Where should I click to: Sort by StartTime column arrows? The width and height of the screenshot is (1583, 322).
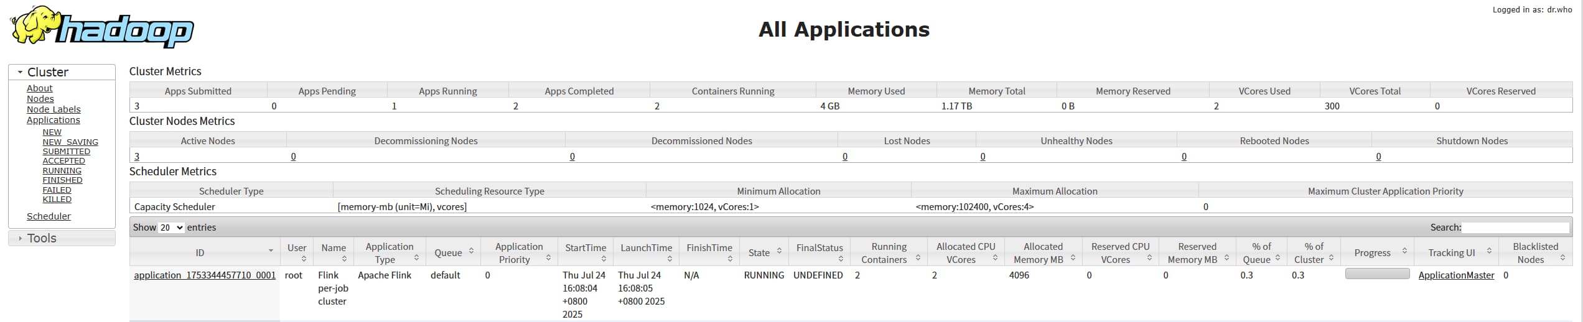(604, 259)
